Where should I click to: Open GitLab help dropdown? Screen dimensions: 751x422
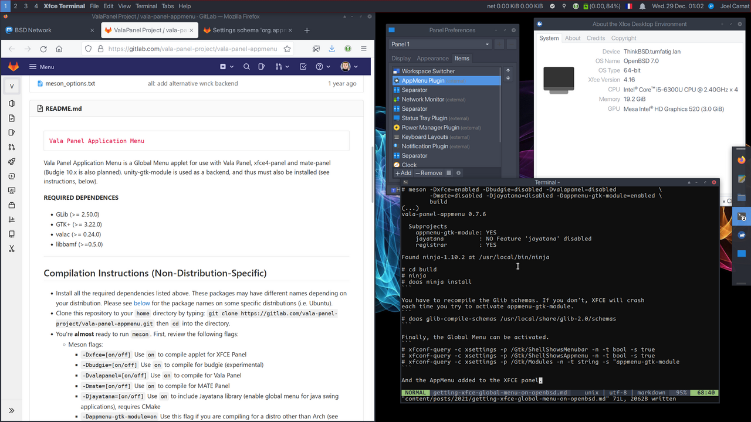pos(323,67)
